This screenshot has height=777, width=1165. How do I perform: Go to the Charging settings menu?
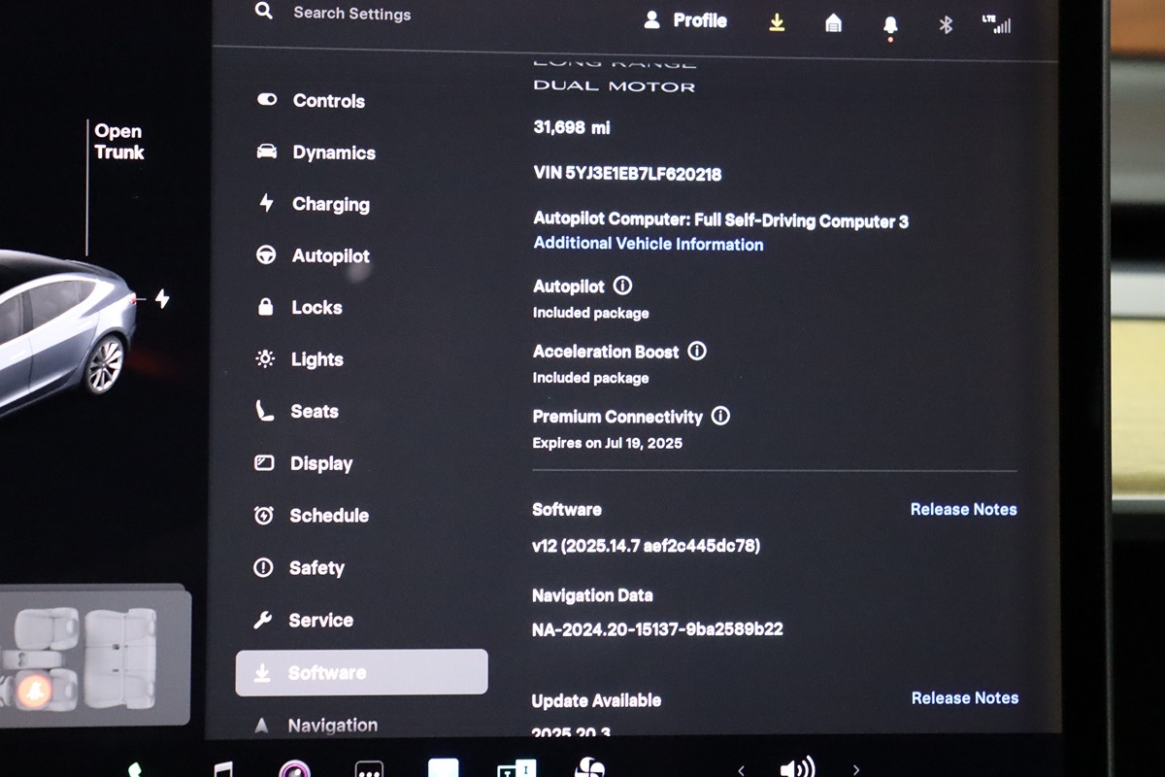click(330, 204)
